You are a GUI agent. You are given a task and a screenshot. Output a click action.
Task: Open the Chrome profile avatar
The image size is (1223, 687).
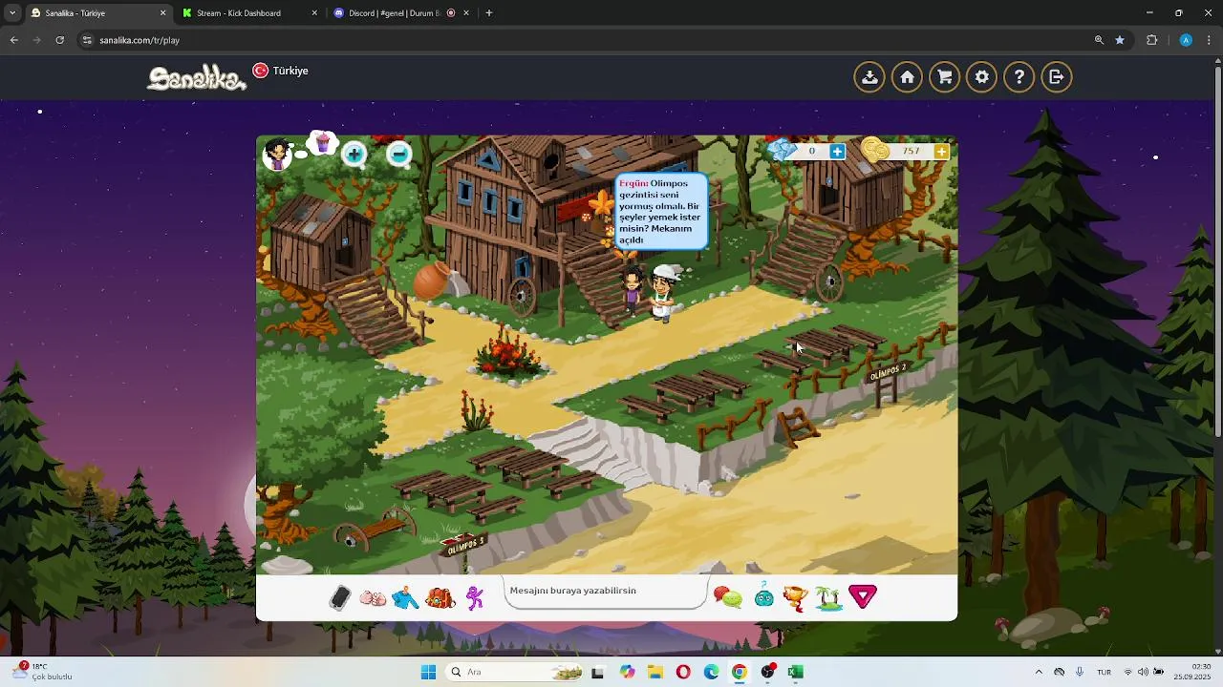click(1186, 40)
